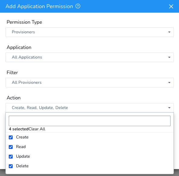
Task: Uncheck the Delete checkbox
Action: [x=11, y=166]
